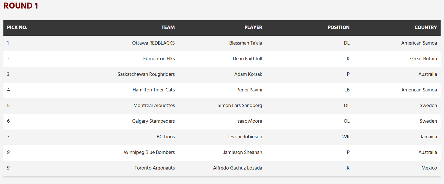Screen dimensions: 444x184
Task: Click Mexico in the country column
Action: pyautogui.click(x=429, y=168)
